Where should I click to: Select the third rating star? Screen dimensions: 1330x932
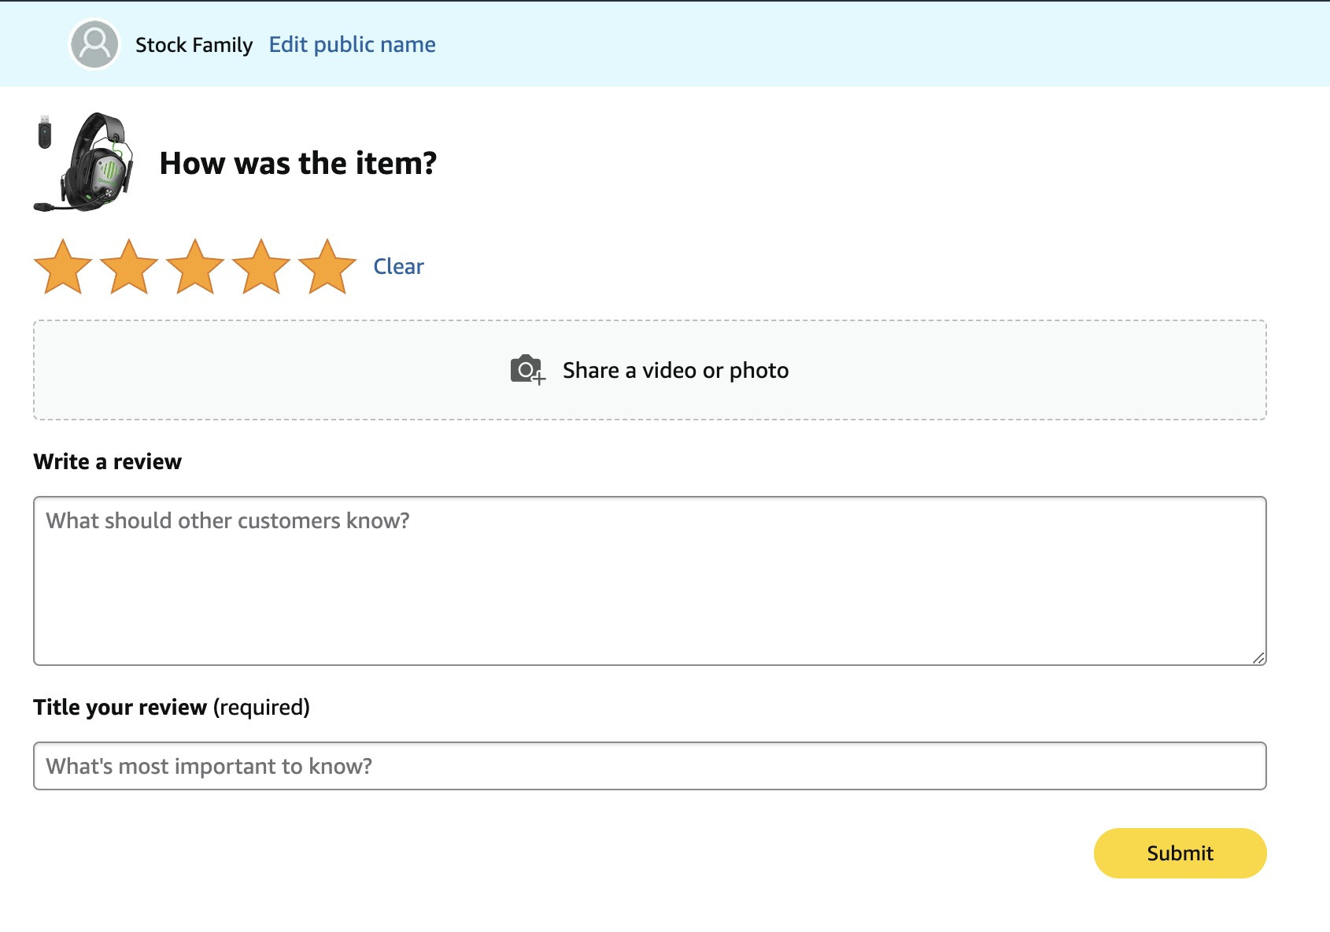(195, 267)
